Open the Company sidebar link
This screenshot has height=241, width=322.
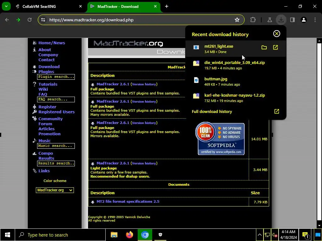click(x=48, y=55)
